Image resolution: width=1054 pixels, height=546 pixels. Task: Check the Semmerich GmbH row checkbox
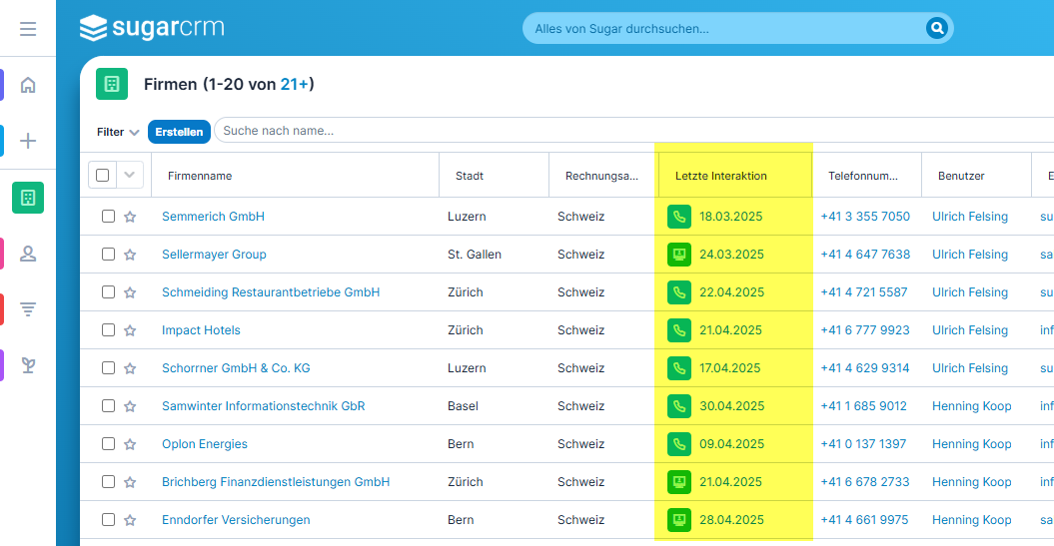[x=108, y=217]
